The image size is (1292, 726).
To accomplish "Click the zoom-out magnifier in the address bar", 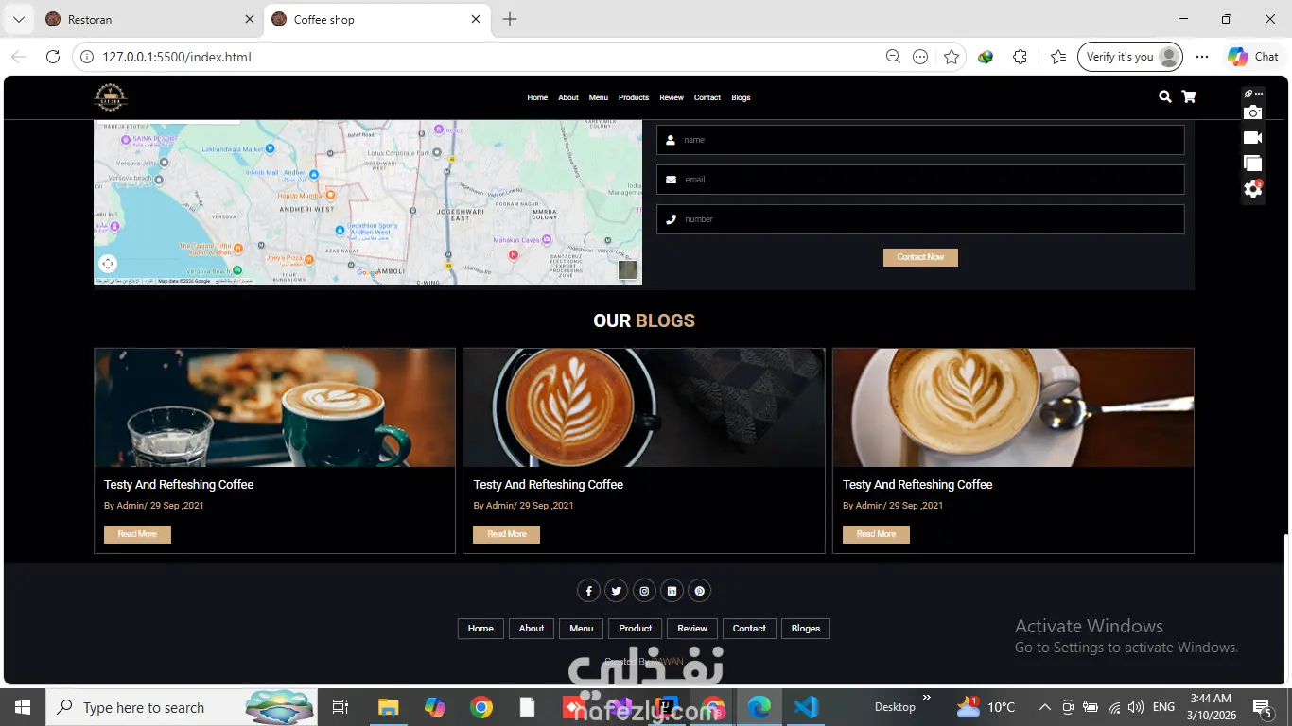I will tap(893, 57).
